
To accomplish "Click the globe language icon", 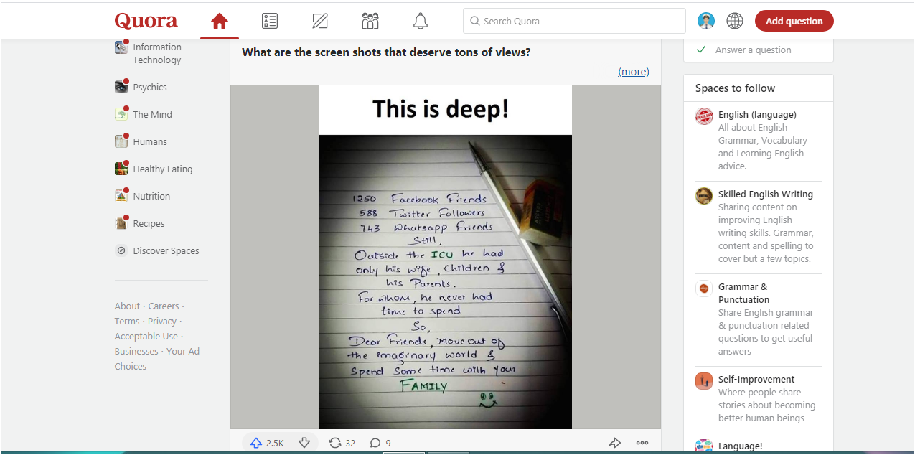I will click(x=735, y=21).
